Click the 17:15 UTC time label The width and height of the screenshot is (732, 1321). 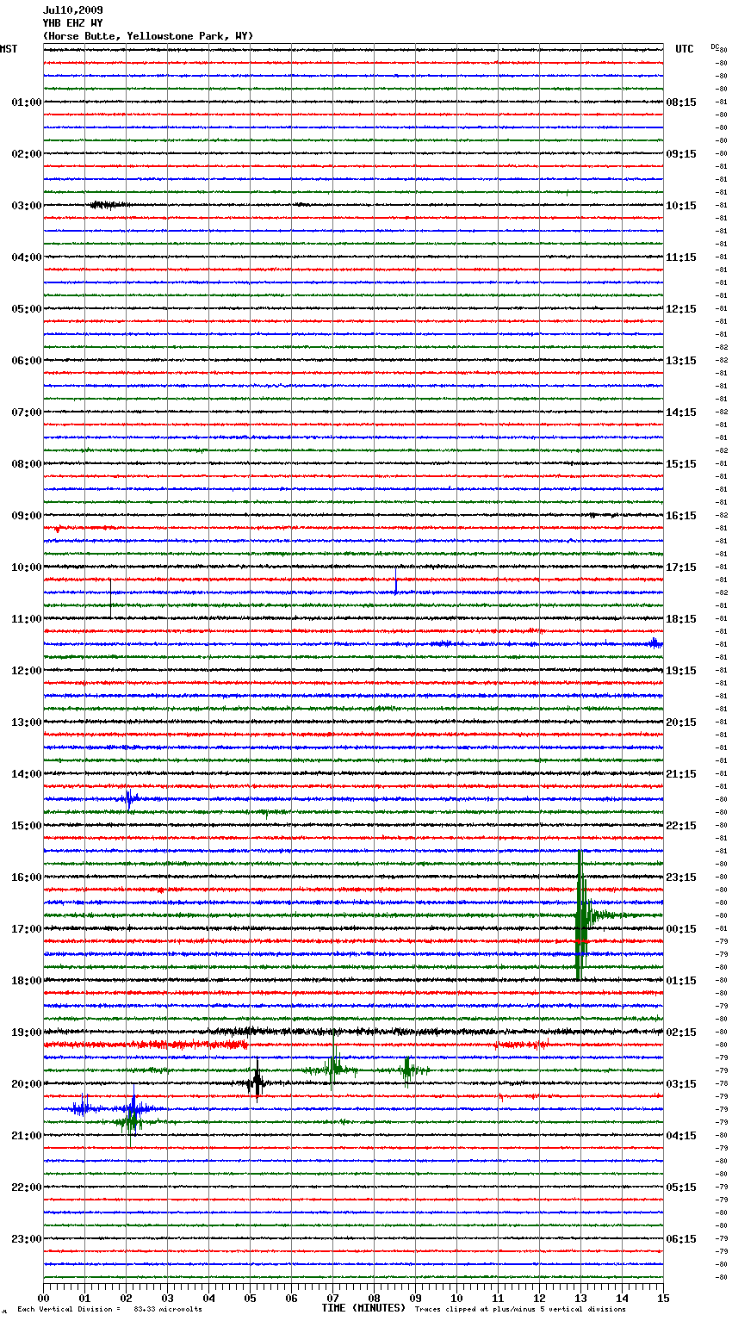[x=681, y=567]
